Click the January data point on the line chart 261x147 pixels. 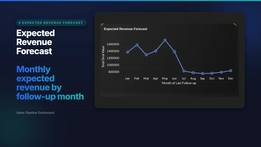pos(128,52)
